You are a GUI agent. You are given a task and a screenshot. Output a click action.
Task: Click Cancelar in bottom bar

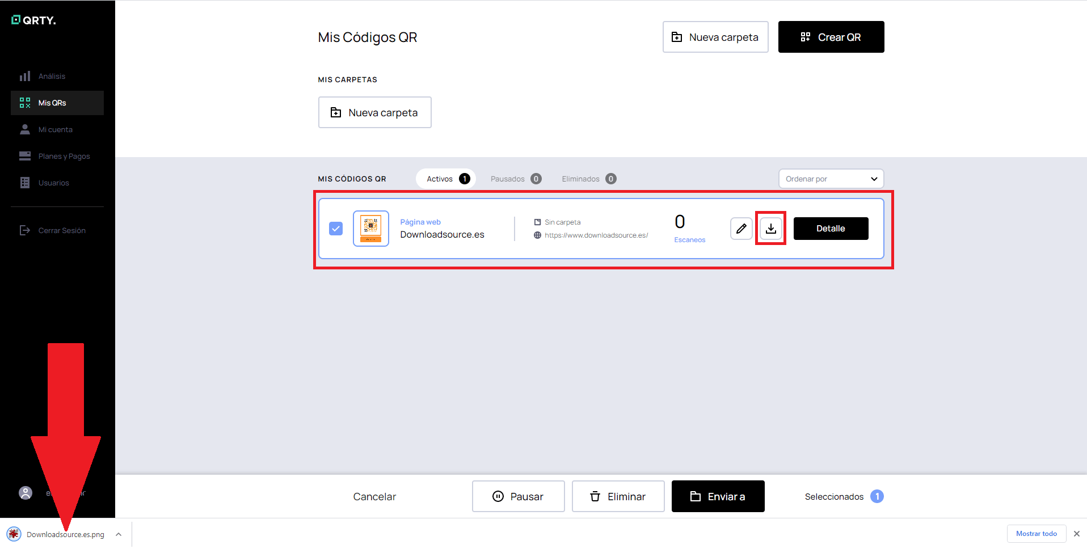[374, 496]
